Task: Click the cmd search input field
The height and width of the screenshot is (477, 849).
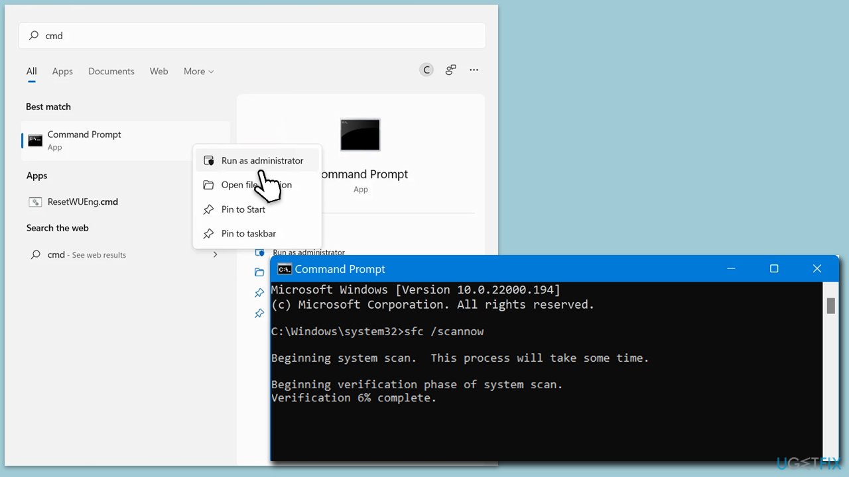Action: pos(252,36)
